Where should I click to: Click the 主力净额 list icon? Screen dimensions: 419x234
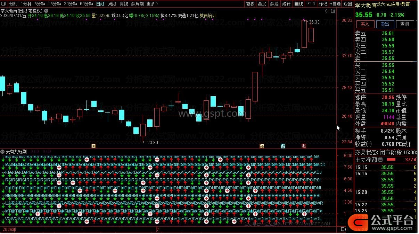[380, 160]
